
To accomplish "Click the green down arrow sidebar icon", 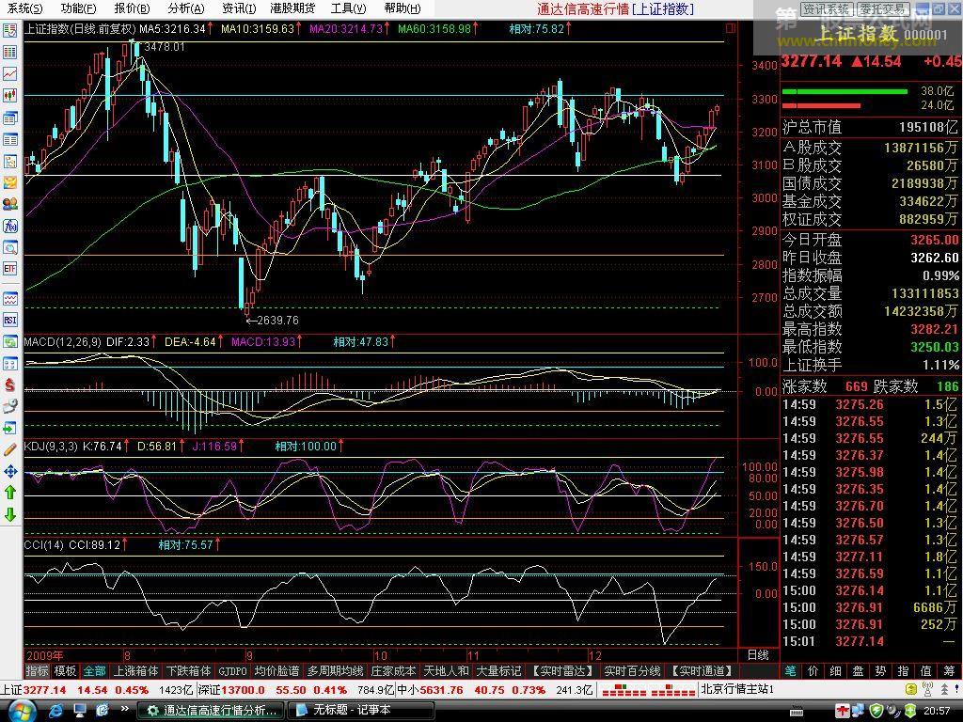I will click(9, 514).
